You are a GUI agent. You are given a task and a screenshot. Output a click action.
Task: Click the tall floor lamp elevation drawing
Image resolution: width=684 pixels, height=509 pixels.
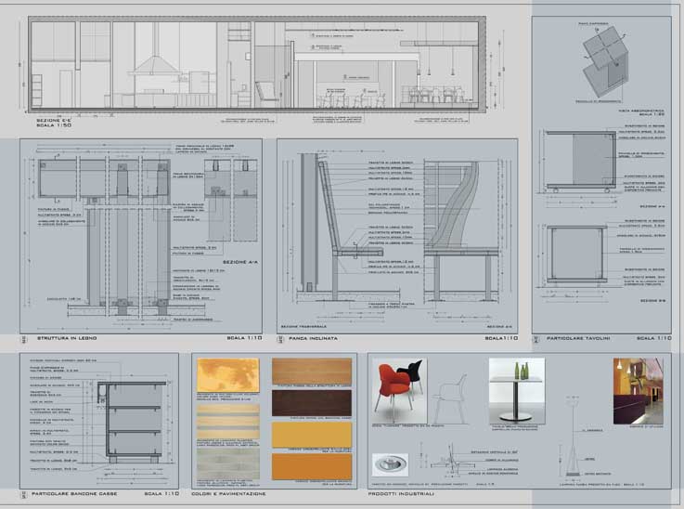click(x=573, y=437)
